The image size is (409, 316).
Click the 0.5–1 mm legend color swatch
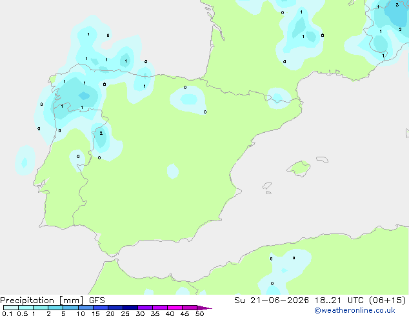[x=26, y=308]
